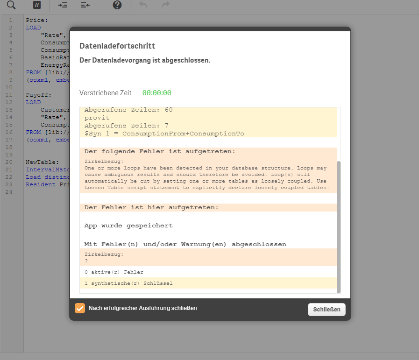Toggle comment with the slashes icon
This screenshot has width=419, height=360.
click(x=37, y=5)
